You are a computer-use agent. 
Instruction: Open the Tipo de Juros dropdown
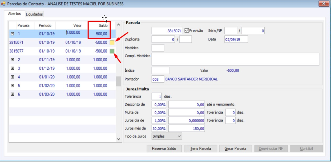167,136
